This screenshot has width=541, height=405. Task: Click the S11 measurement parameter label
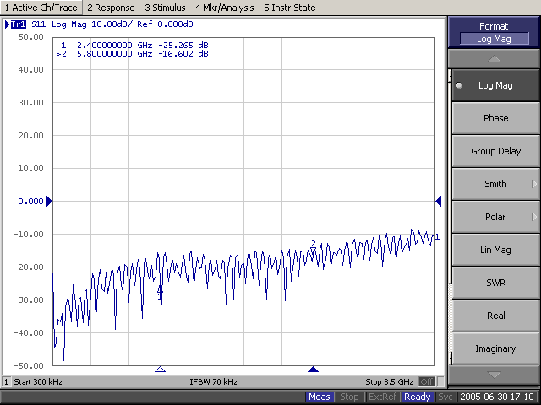[x=38, y=24]
